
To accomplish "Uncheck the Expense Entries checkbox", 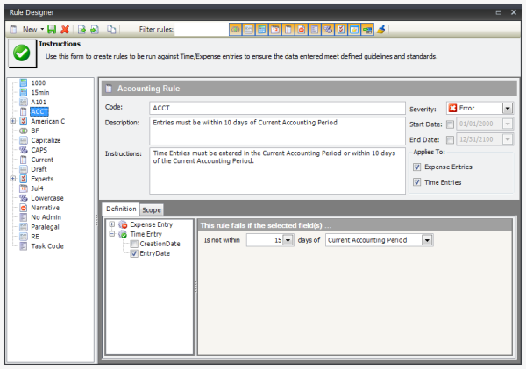I will (x=416, y=167).
